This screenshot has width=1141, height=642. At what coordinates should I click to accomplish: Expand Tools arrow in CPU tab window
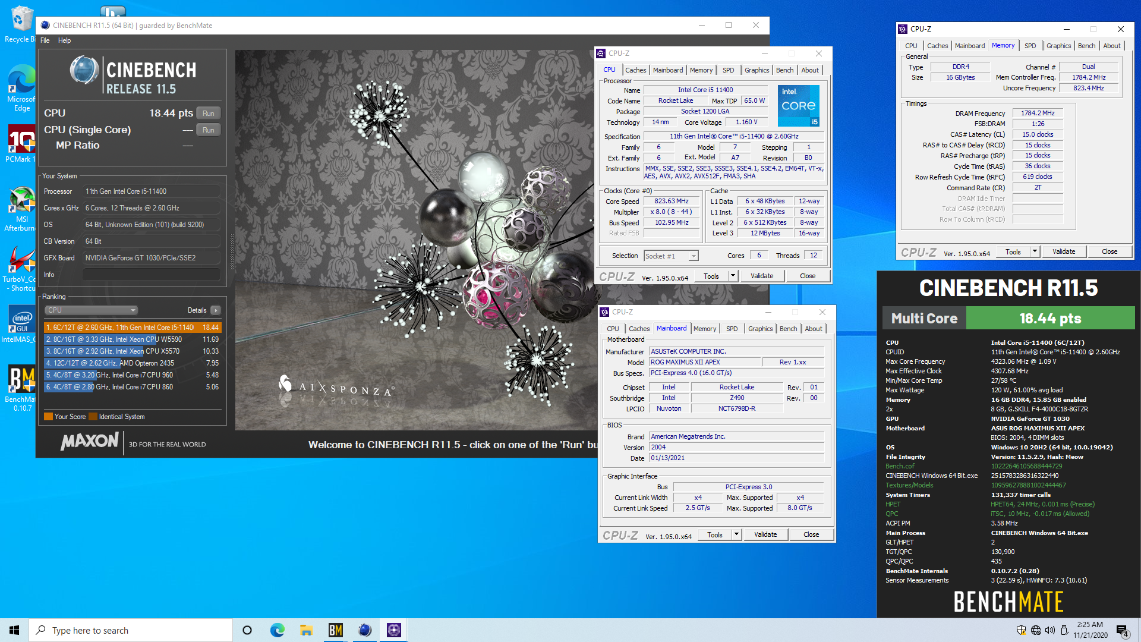(733, 276)
